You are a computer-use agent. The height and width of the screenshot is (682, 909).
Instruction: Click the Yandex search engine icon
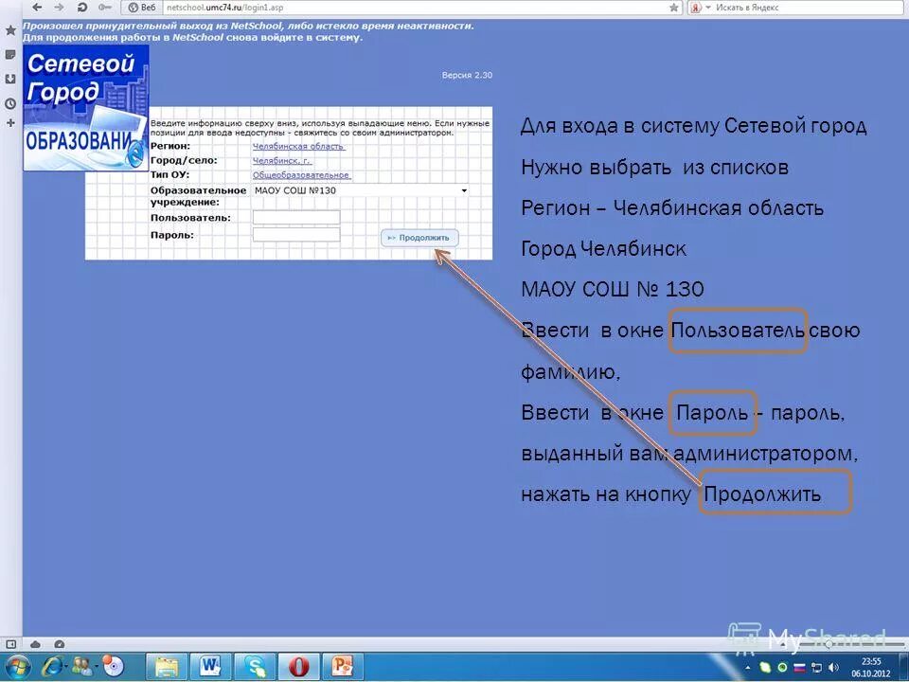pos(696,7)
